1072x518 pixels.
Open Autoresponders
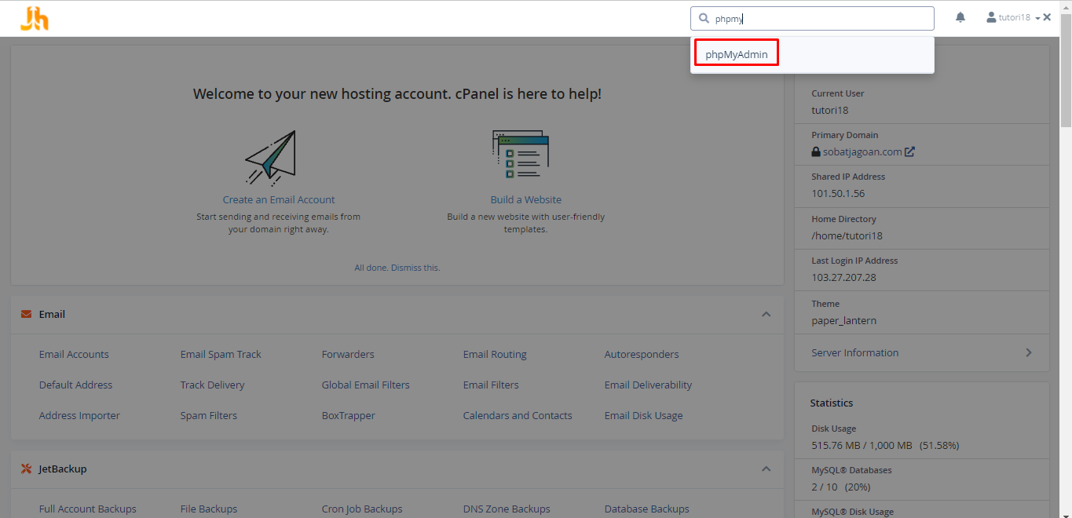pyautogui.click(x=642, y=354)
